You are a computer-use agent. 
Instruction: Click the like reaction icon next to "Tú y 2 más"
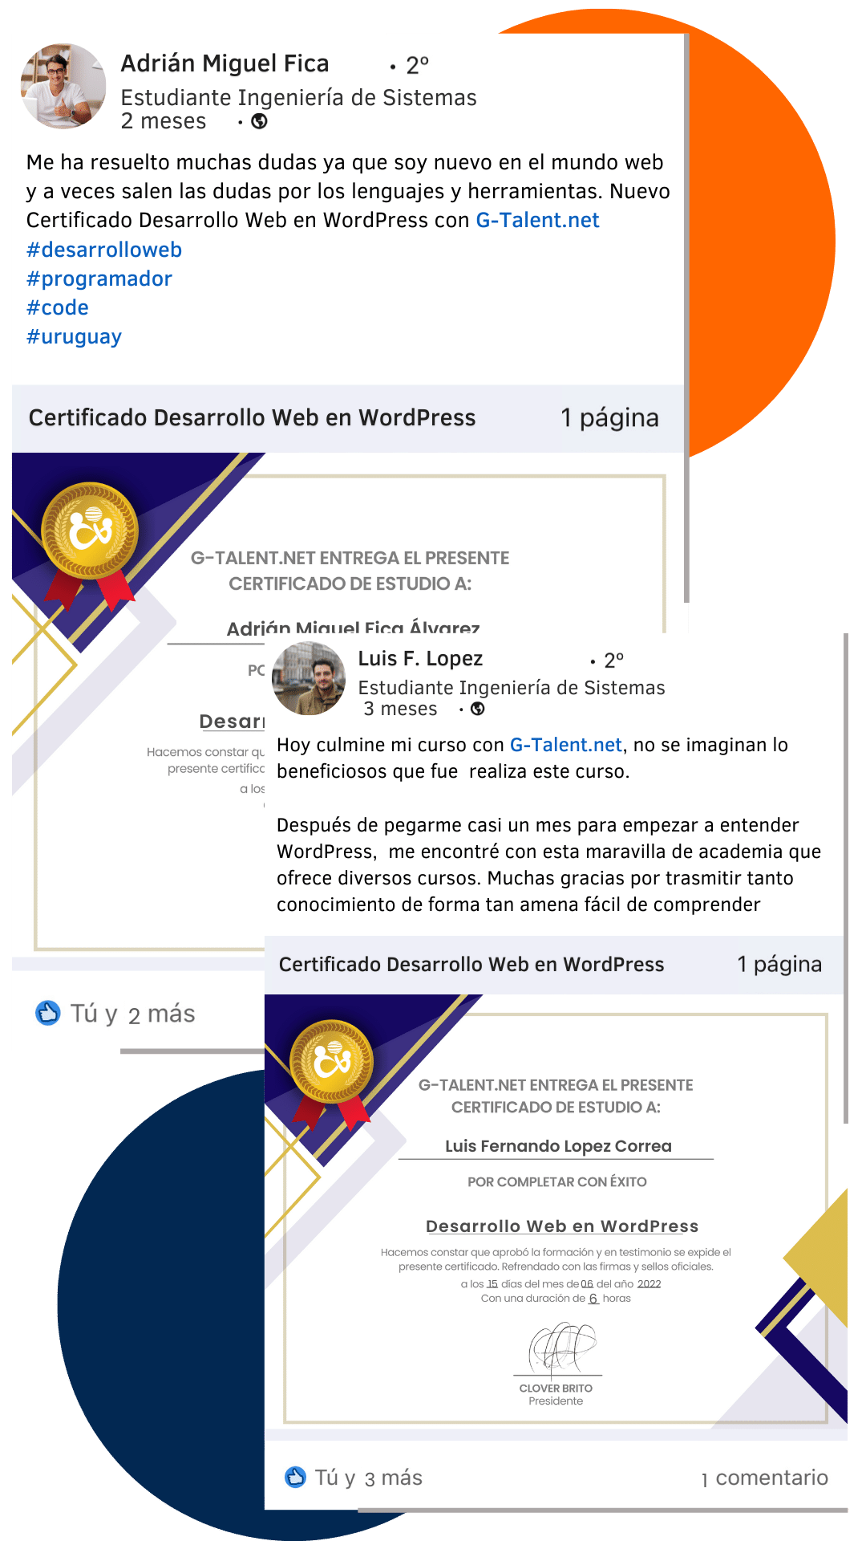(x=48, y=1013)
